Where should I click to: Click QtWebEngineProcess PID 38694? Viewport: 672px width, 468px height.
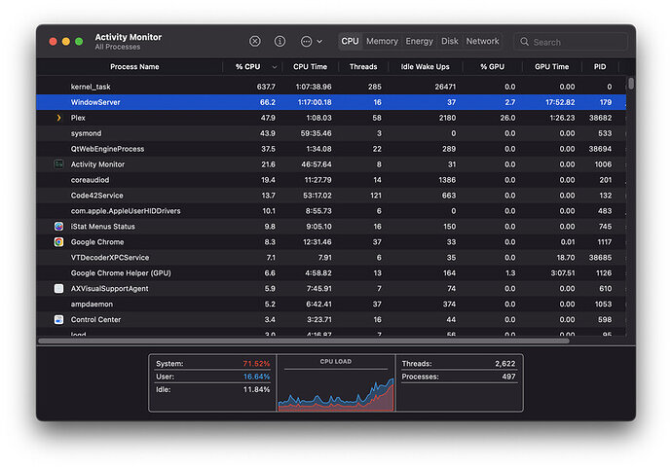click(600, 149)
